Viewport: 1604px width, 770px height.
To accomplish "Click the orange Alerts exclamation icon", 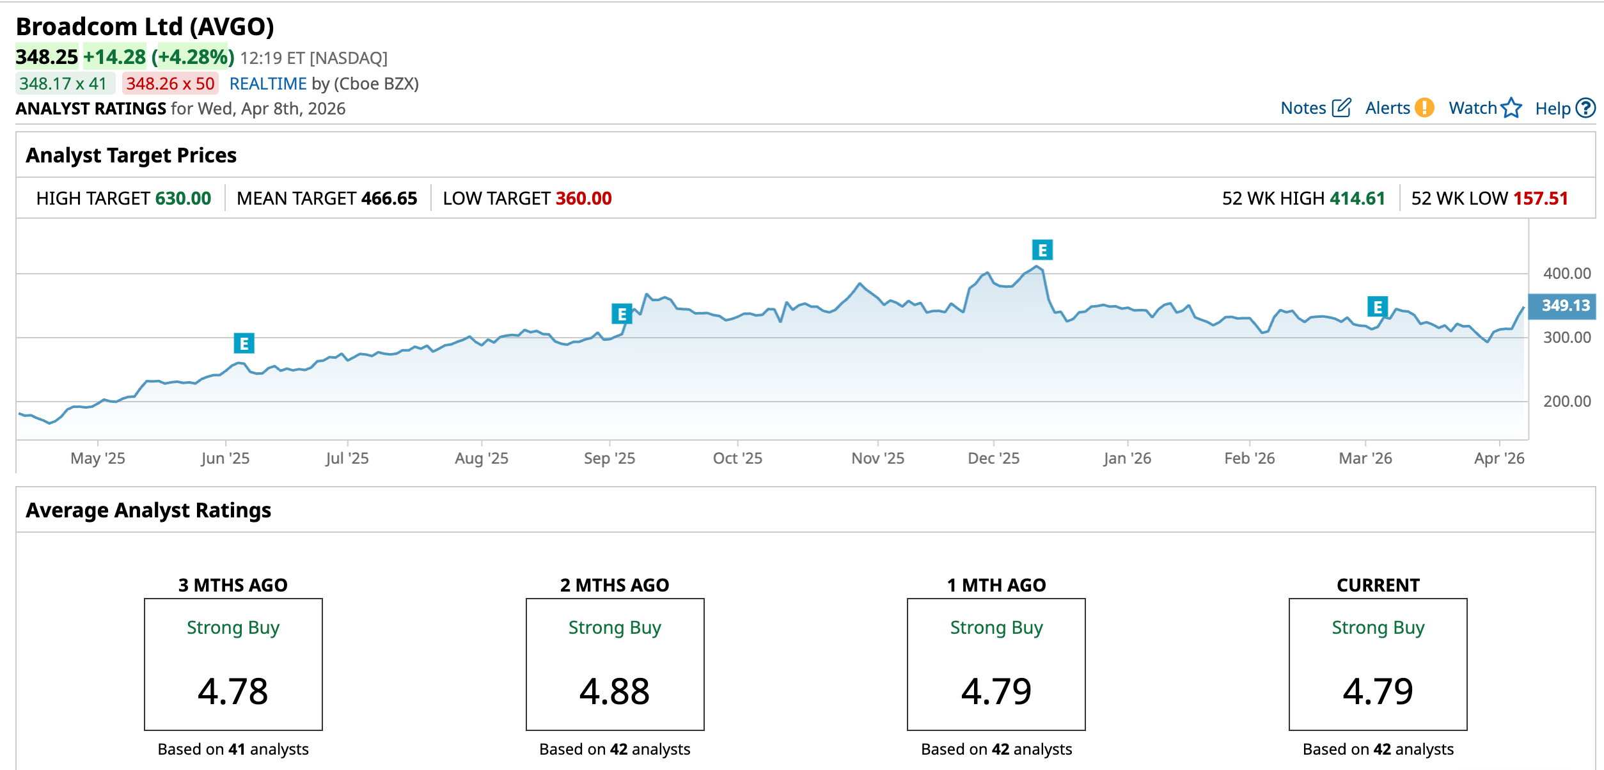I will click(x=1424, y=107).
